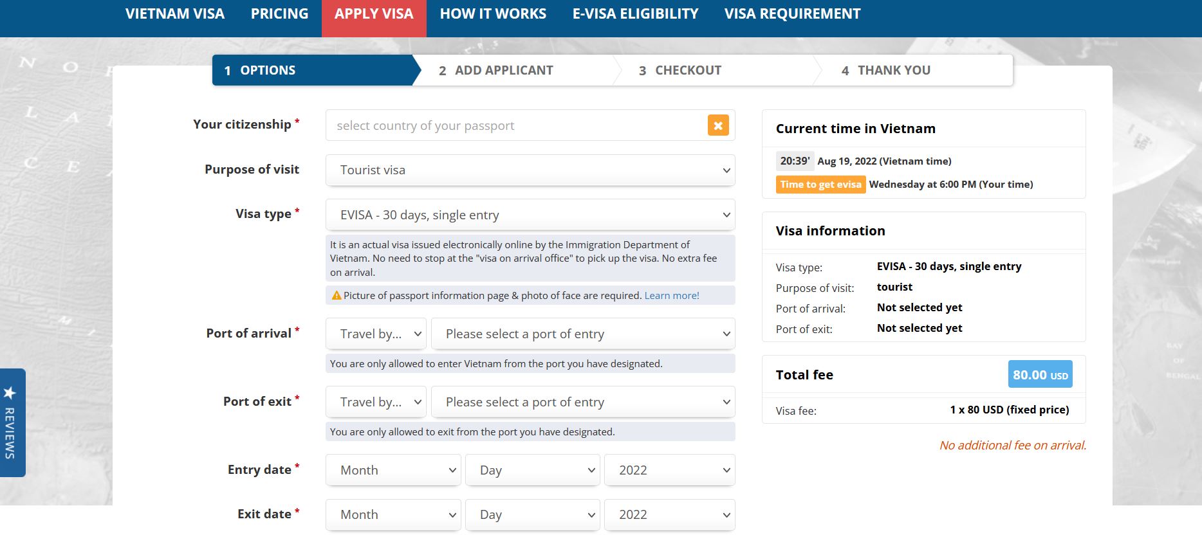Open the PRICING menu item
The width and height of the screenshot is (1202, 535).
279,14
